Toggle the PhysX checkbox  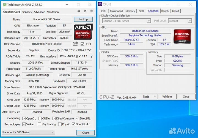click(60, 124)
